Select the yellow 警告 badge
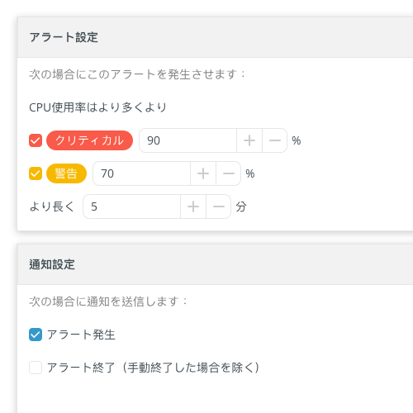413x413 pixels. point(66,173)
